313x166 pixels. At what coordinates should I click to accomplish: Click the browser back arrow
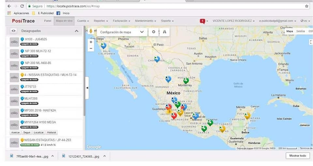[x=9, y=6]
